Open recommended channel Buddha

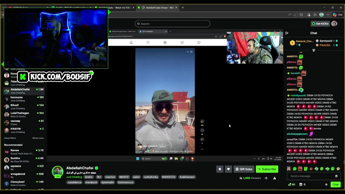[x=24, y=160]
